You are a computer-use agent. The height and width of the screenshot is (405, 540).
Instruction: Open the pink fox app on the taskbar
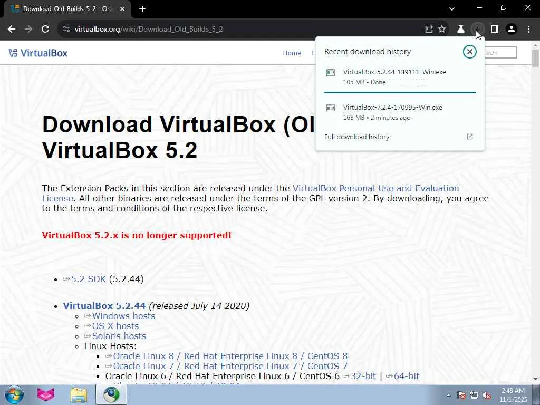46,394
